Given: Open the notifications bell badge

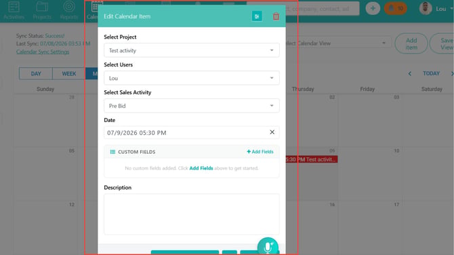Looking at the screenshot, I should click(396, 8).
